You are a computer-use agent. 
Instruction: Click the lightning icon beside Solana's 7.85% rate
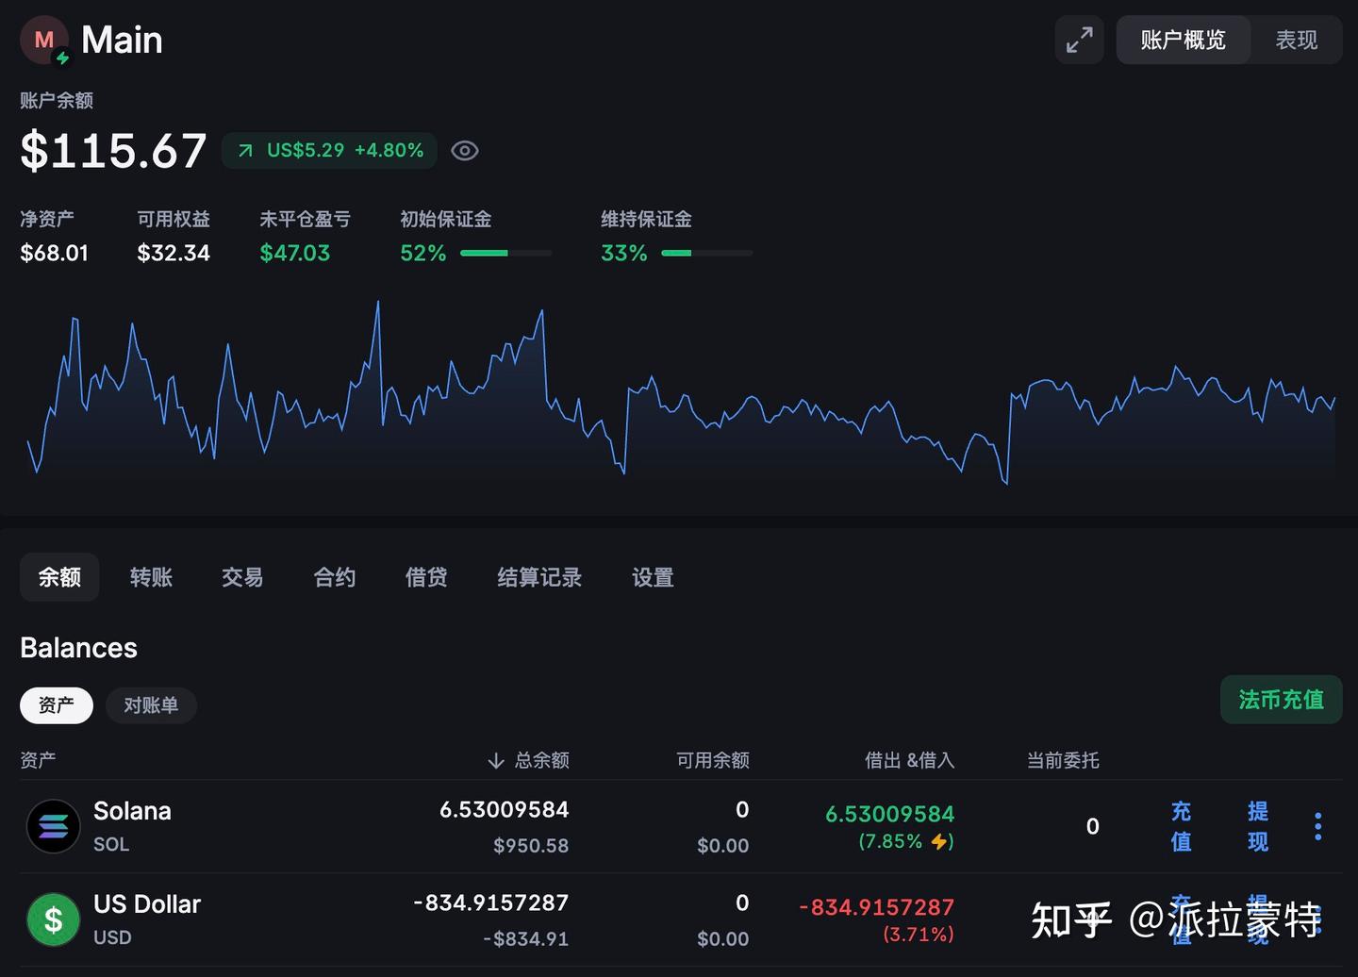pyautogui.click(x=940, y=841)
